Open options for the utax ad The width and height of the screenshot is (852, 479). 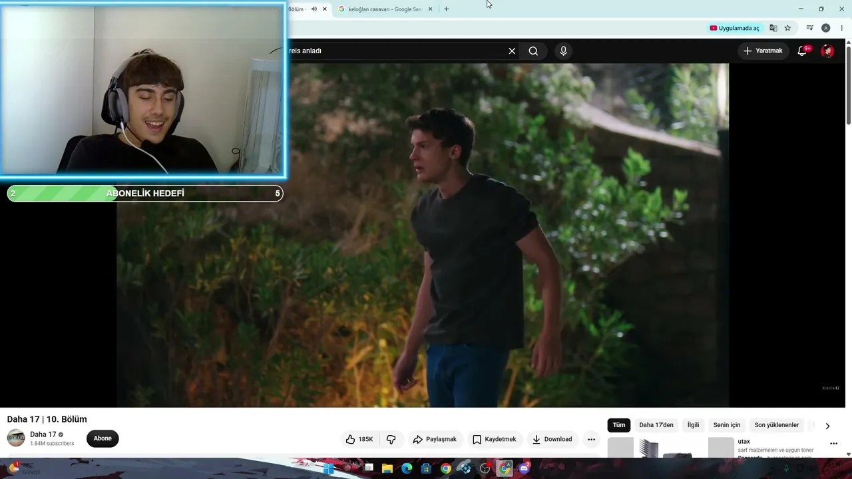[833, 444]
